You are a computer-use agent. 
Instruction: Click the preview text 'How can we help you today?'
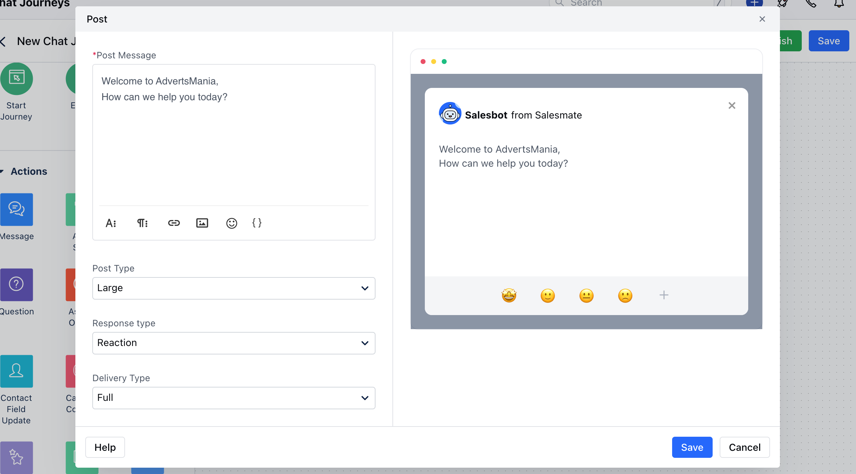[x=503, y=163]
